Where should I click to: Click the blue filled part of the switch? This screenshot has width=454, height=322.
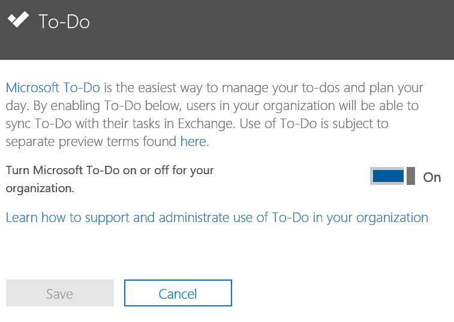point(388,177)
